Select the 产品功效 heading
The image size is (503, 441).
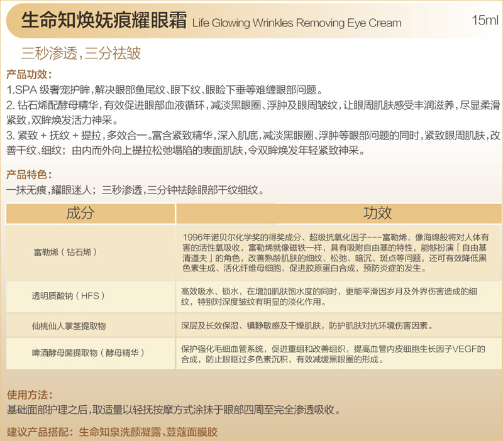point(29,74)
